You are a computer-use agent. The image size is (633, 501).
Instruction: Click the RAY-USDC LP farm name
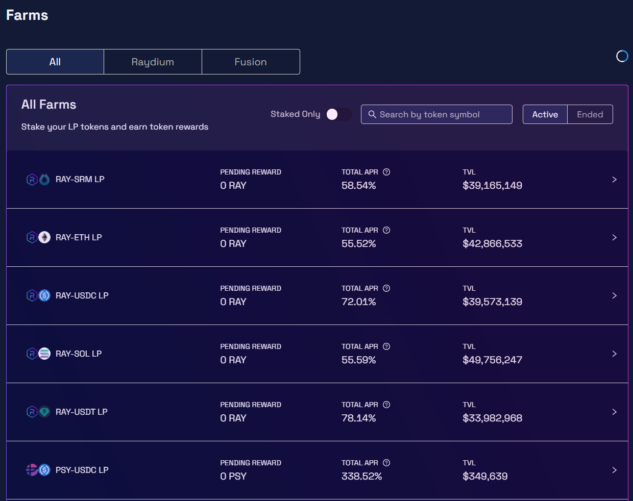[82, 296]
